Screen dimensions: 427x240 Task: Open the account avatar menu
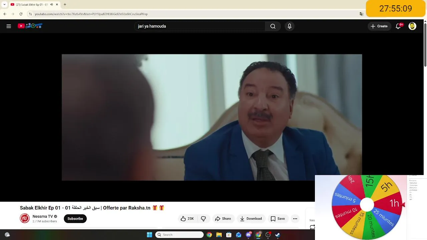coord(412,26)
